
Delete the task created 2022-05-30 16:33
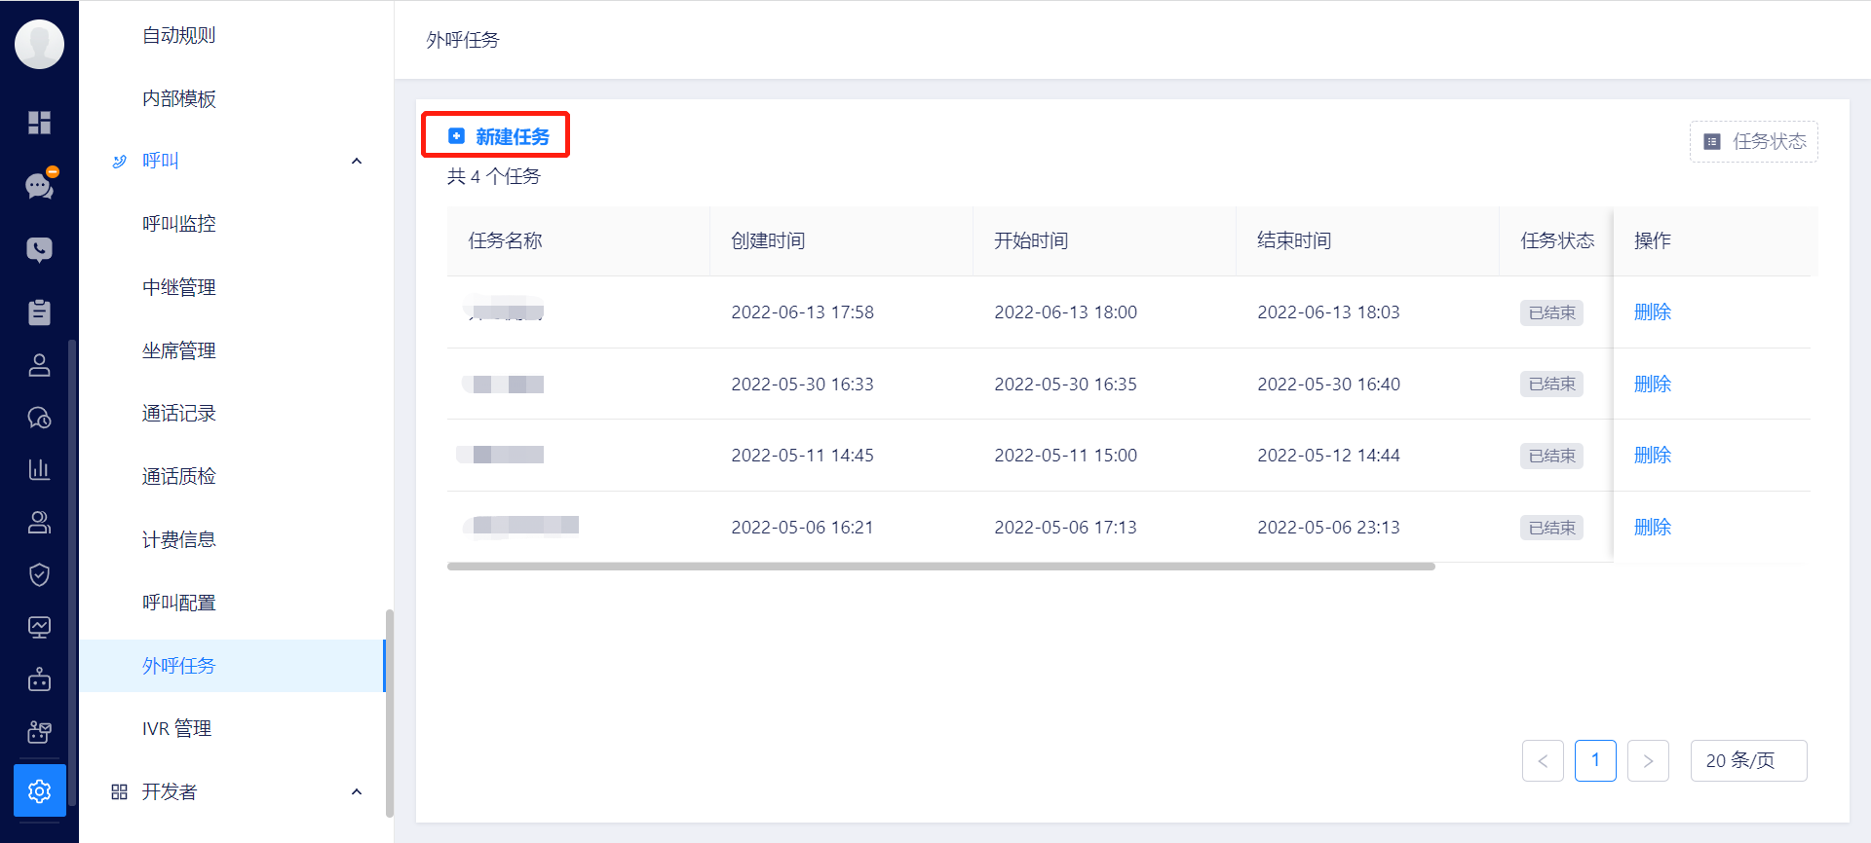click(x=1653, y=385)
